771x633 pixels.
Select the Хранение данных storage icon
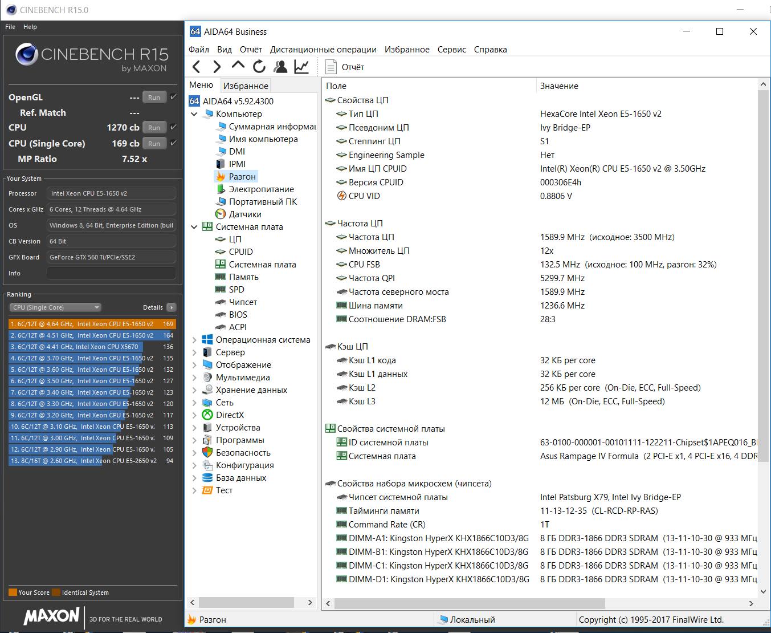pos(207,390)
